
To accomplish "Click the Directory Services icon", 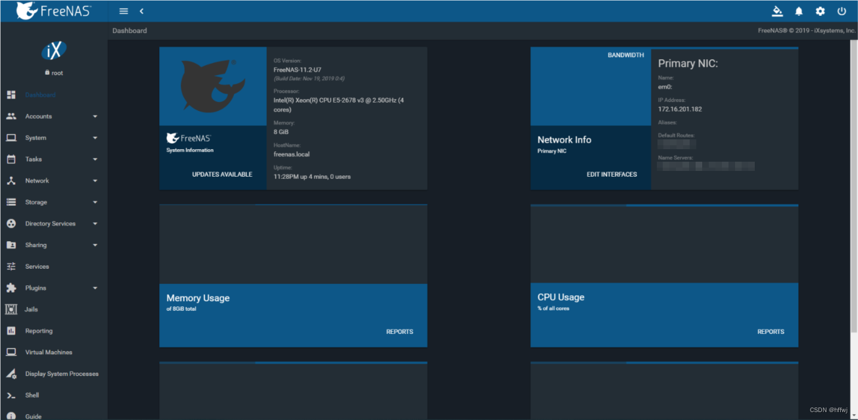I will coord(11,223).
